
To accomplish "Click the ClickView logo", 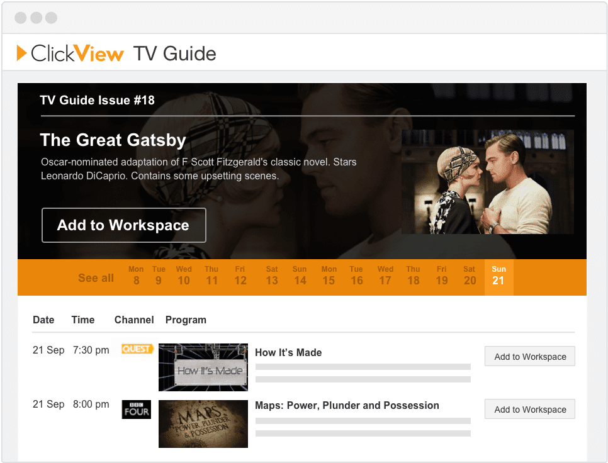I will click(70, 53).
